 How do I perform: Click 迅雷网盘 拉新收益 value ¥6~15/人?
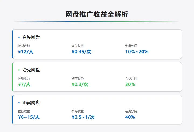(x=29, y=117)
